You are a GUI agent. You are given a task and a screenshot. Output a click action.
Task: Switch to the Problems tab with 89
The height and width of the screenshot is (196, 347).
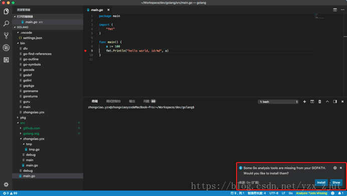click(x=149, y=102)
